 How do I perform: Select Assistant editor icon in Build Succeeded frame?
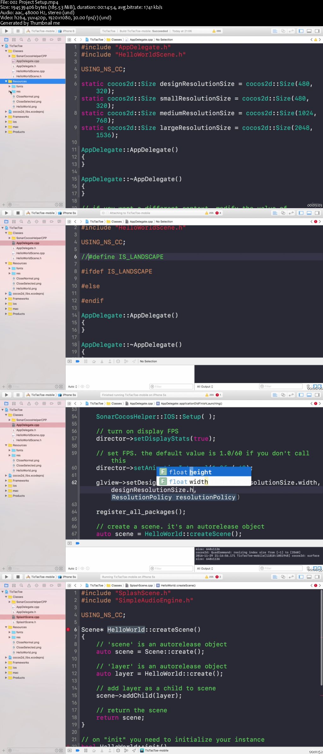coord(283,31)
